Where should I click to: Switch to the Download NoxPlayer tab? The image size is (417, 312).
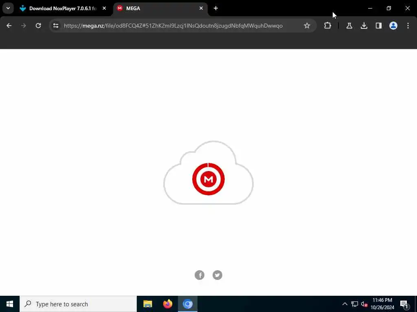(62, 9)
